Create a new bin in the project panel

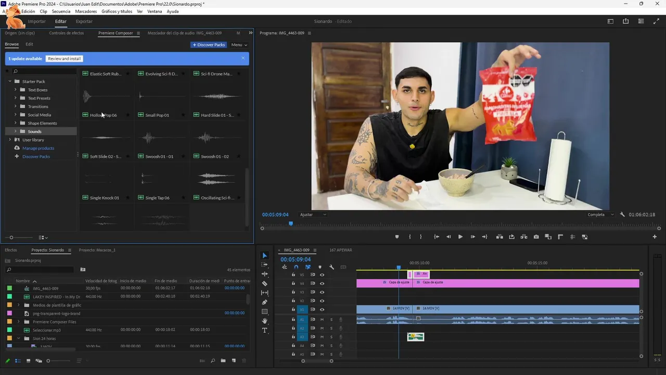click(223, 361)
